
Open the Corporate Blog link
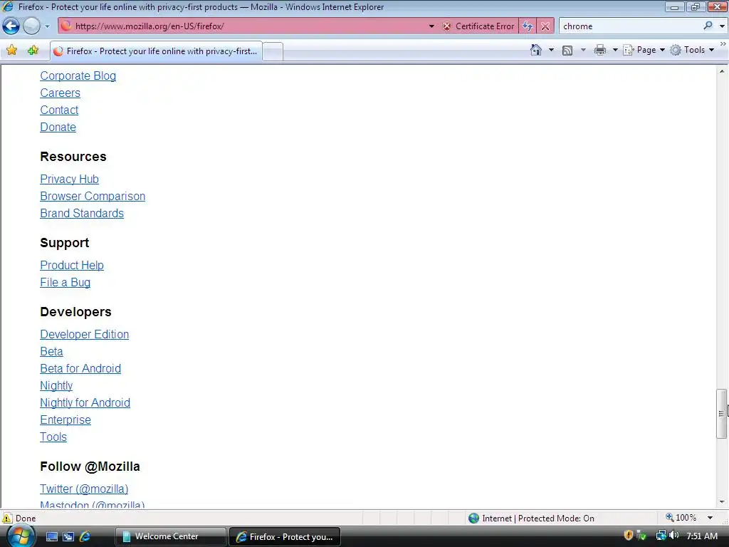click(78, 75)
